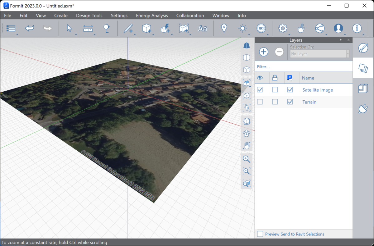Click the Filter layers input field
Viewport: 374px width, 246px height.
pyautogui.click(x=304, y=67)
